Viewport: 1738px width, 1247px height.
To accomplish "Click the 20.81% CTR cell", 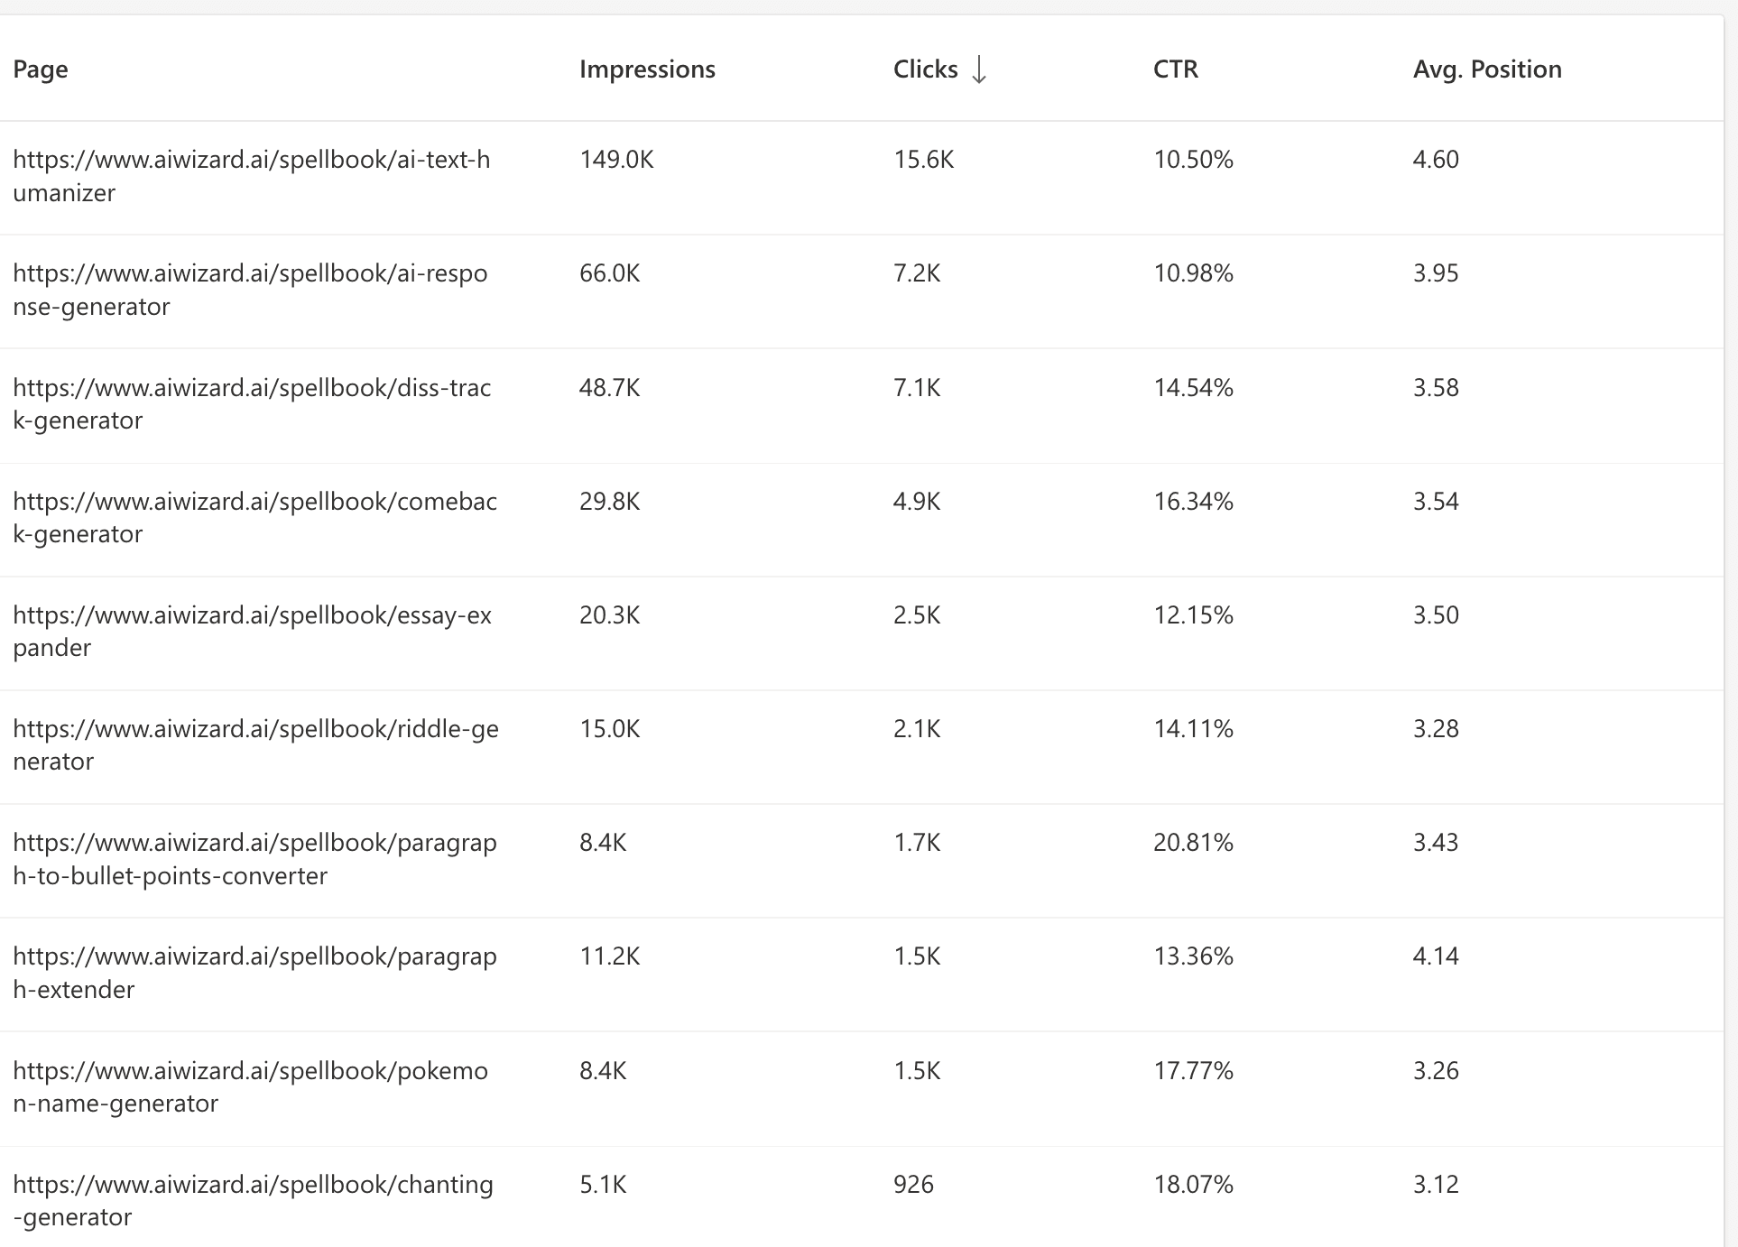I will tap(1193, 842).
